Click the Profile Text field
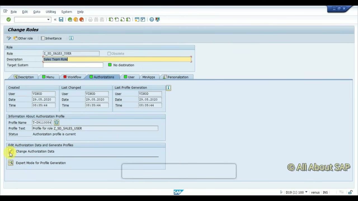The image size is (358, 201). click(x=95, y=128)
